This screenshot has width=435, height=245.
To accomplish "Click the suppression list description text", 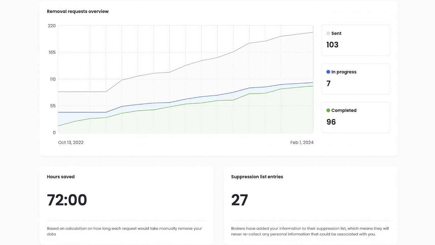I will click(x=310, y=231).
